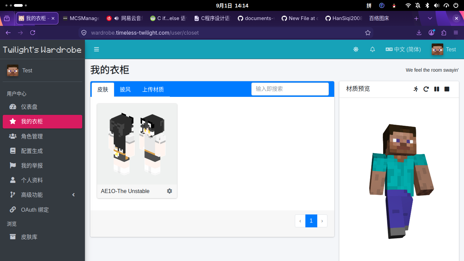Viewport: 464px width, 261px height.
Task: Open OAuth 绑定 in the sidebar
Action: [42, 210]
